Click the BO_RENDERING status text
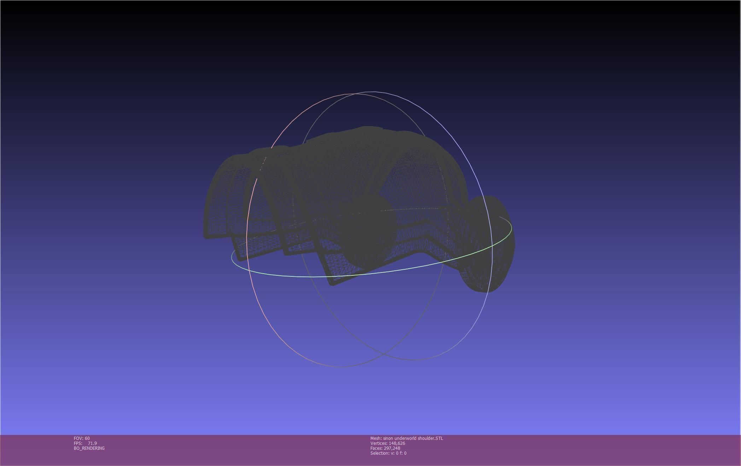 click(89, 448)
